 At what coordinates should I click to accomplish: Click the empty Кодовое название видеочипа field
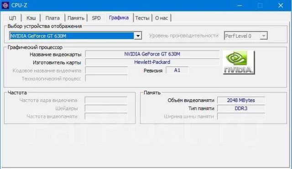[106, 71]
